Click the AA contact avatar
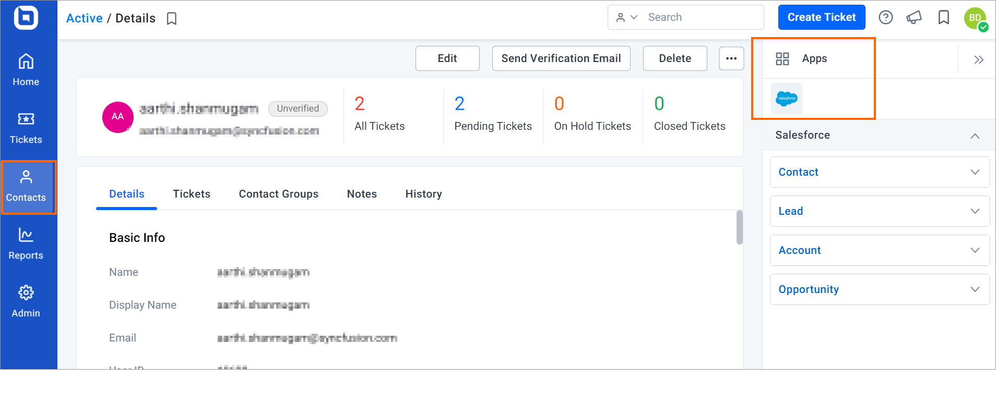996x415 pixels. (x=118, y=117)
